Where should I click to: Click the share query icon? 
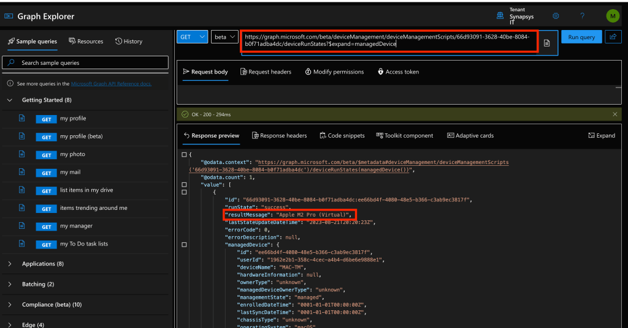pos(612,37)
